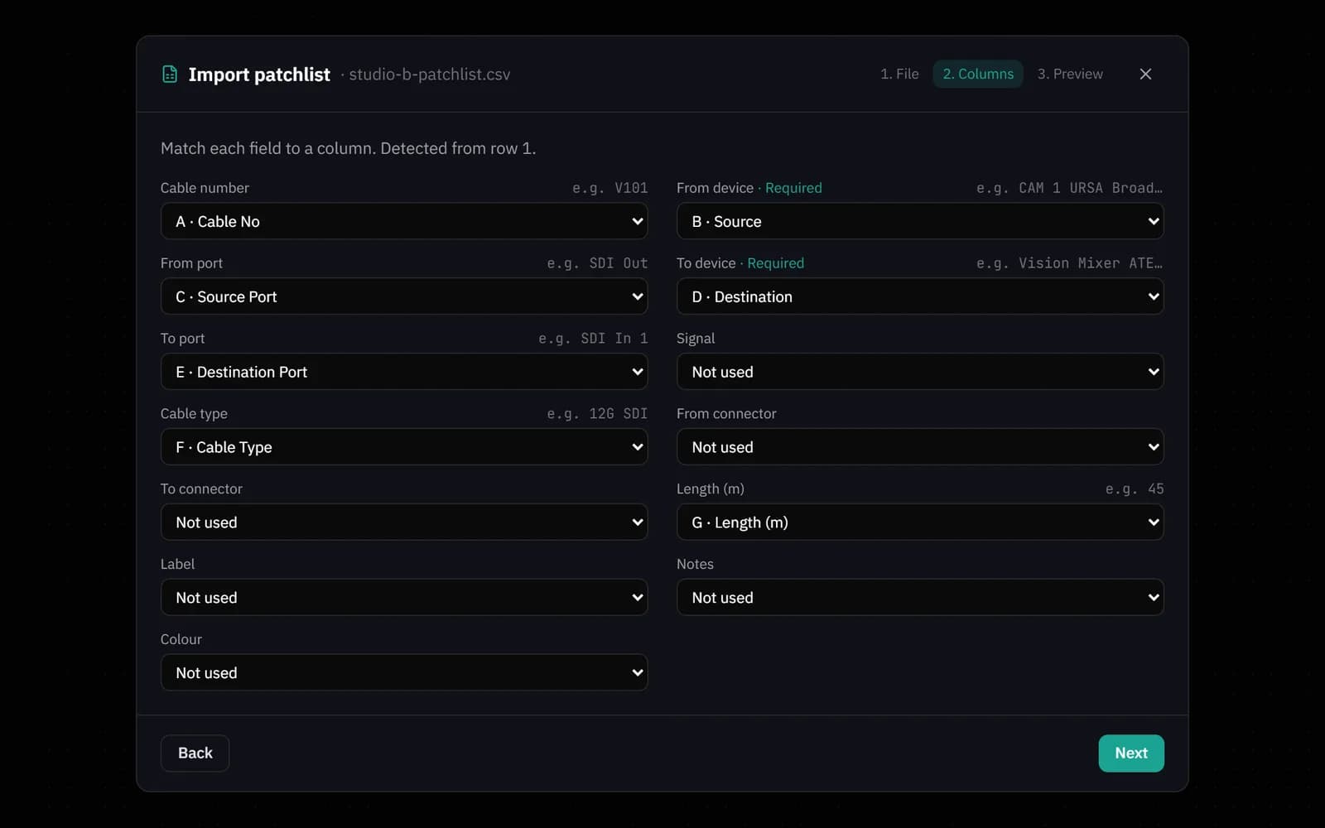Go to the 1. File step
The image size is (1325, 828).
899,74
